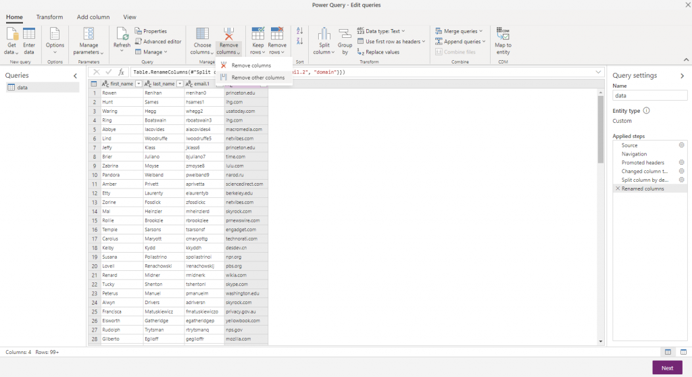Viewport: 692px width, 377px height.
Task: Show Entity type info icon
Action: coord(646,110)
